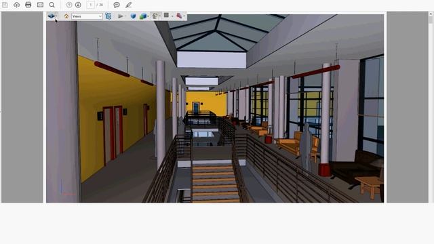This screenshot has width=434, height=244.
Task: Click the background color square swatch
Action: [166, 16]
